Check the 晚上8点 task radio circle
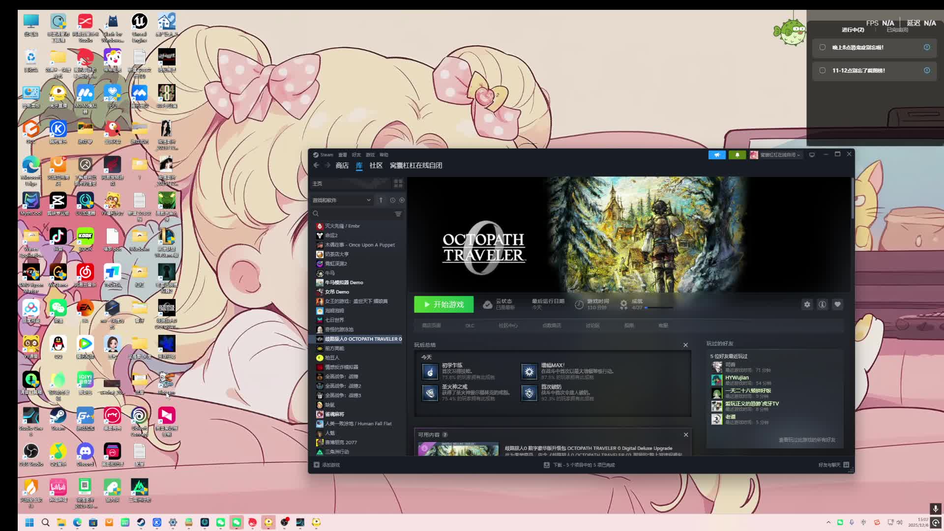The width and height of the screenshot is (944, 531). (822, 47)
